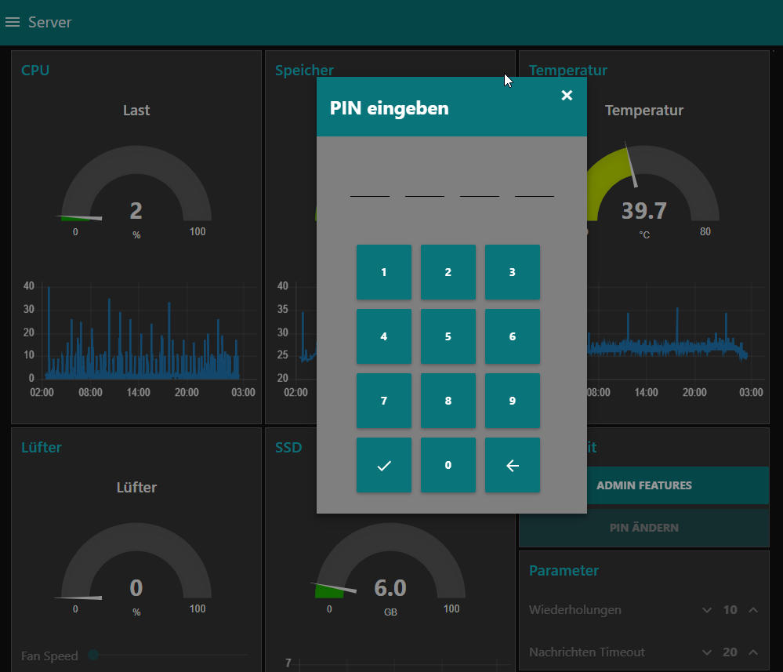783x672 pixels.
Task: Click the empty PIN digit field
Action: point(369,194)
